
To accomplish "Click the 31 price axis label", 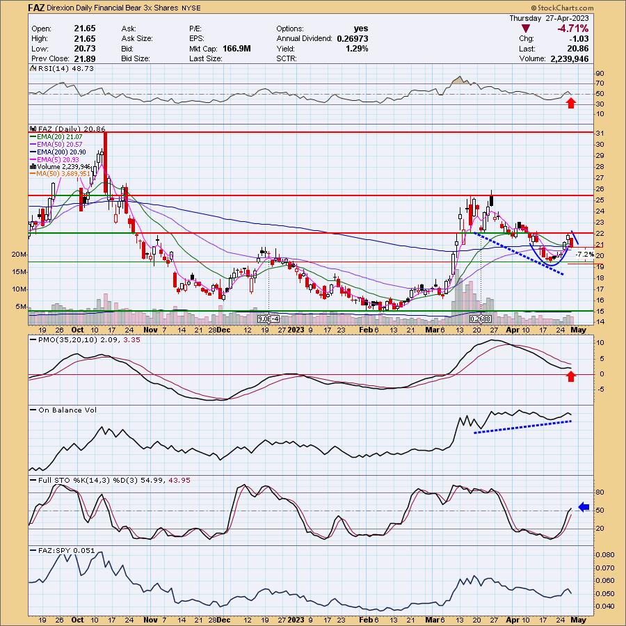I will (600, 134).
